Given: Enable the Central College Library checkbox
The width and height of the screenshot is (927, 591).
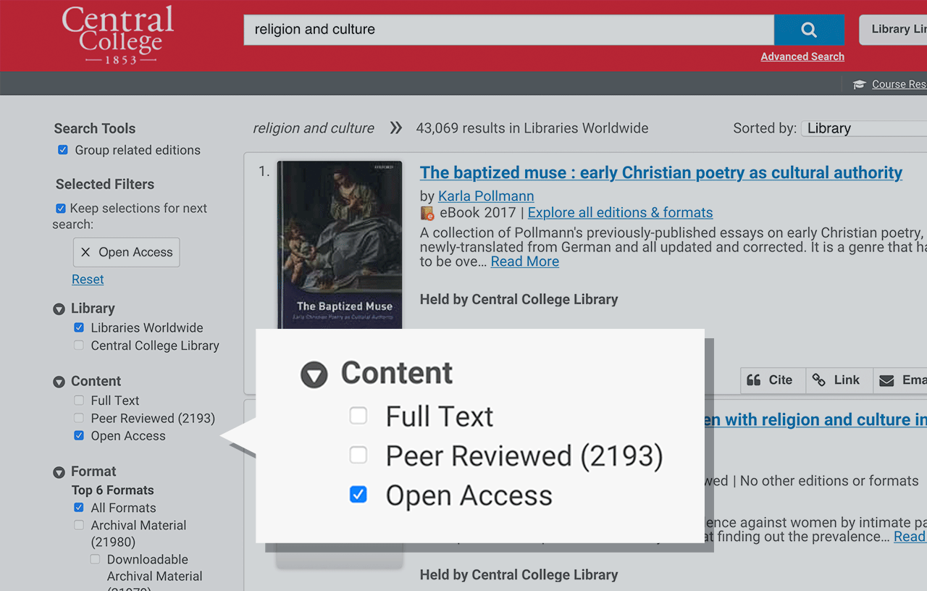Looking at the screenshot, I should [79, 345].
